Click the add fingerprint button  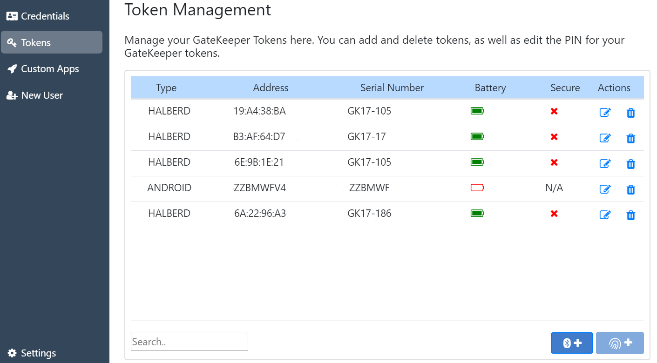point(620,343)
